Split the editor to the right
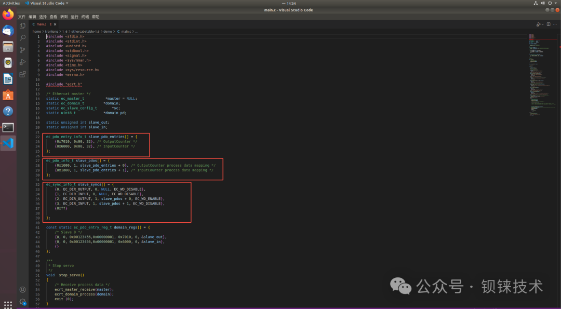The height and width of the screenshot is (309, 561). point(548,24)
